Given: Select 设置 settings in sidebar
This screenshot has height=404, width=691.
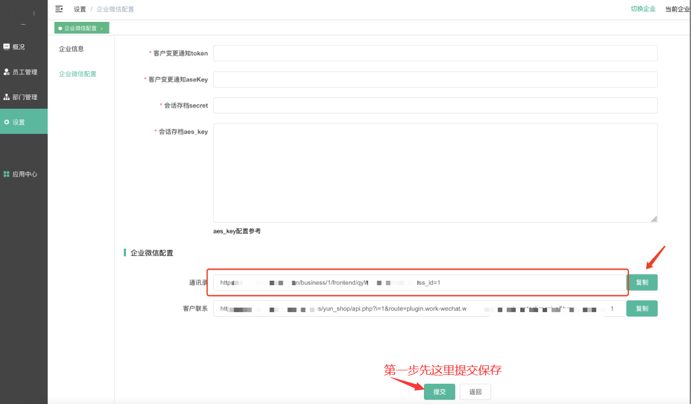Looking at the screenshot, I should 18,122.
